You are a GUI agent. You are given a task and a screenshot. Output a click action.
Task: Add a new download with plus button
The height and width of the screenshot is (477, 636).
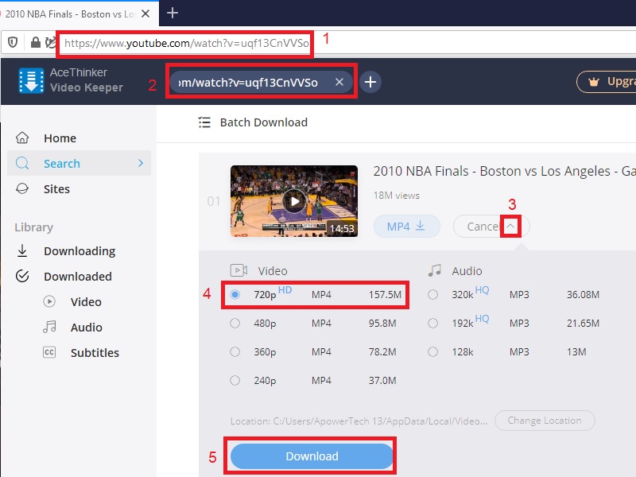click(371, 81)
